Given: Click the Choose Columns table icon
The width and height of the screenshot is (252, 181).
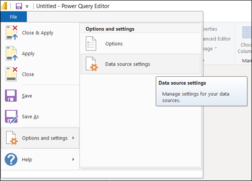Looking at the screenshot, I should (247, 33).
